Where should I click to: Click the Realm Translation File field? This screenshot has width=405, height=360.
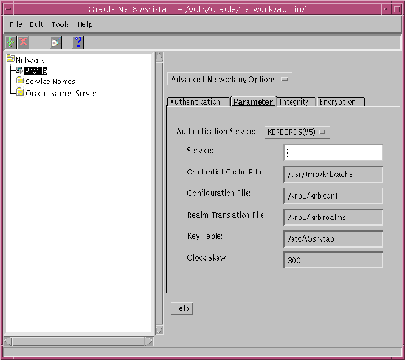[x=334, y=217]
